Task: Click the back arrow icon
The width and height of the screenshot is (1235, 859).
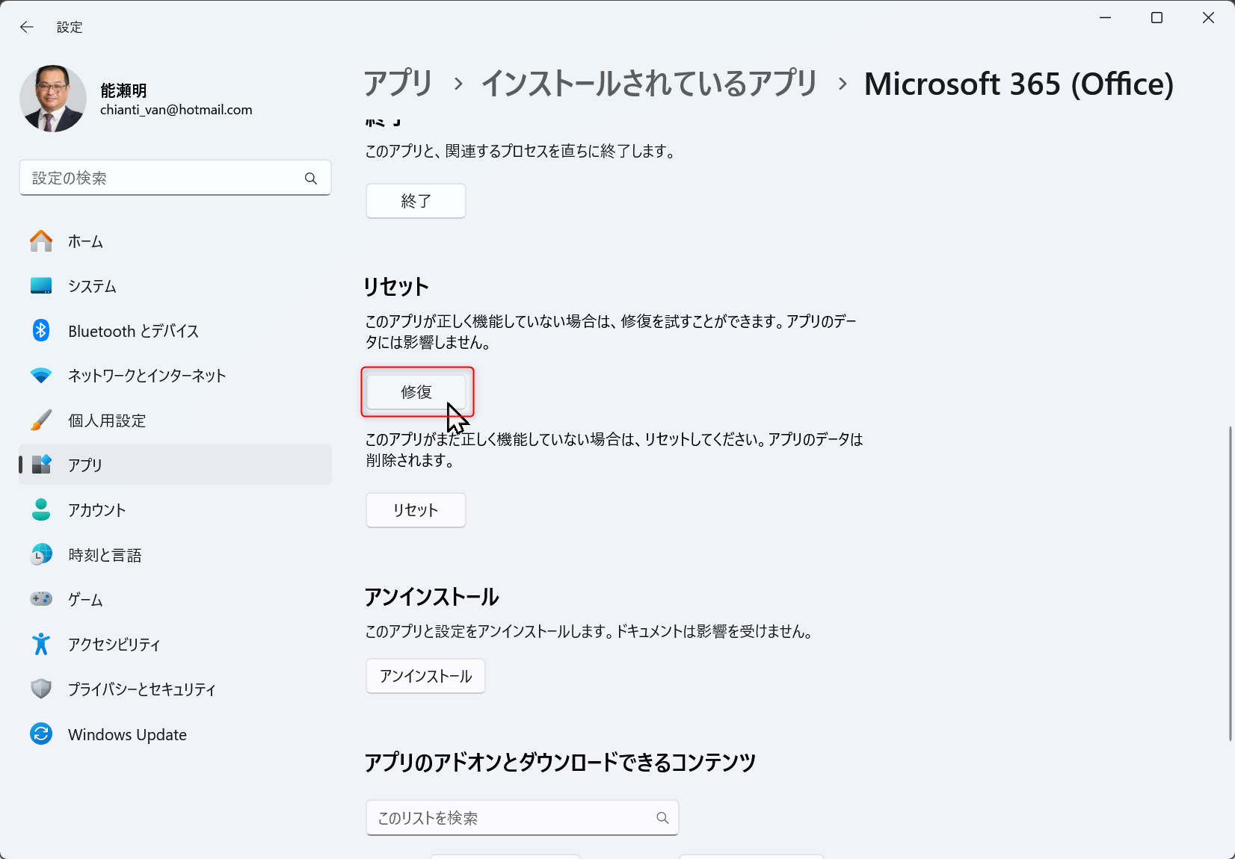Action: point(27,27)
